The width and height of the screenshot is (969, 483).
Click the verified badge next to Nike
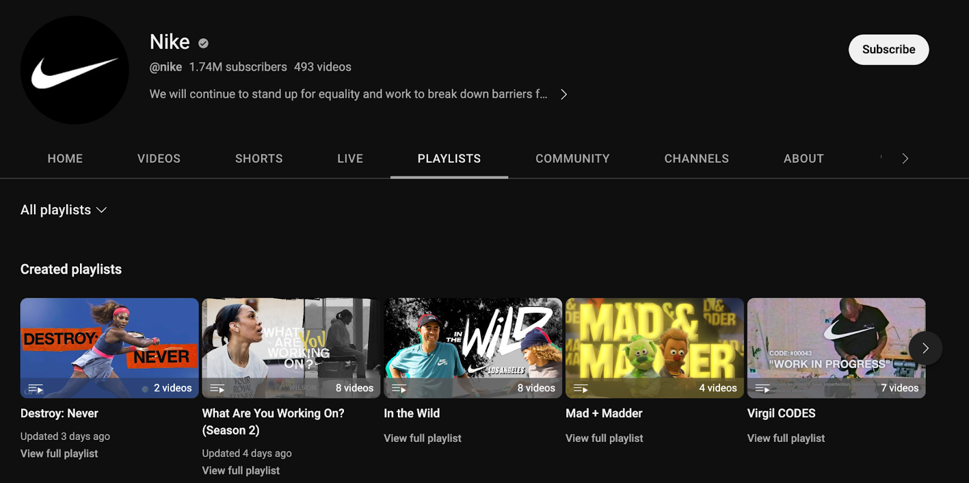203,43
